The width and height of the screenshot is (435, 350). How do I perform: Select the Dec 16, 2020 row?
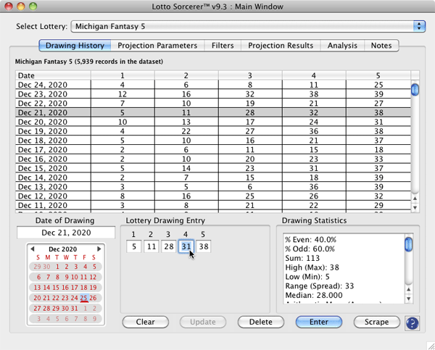(213, 159)
